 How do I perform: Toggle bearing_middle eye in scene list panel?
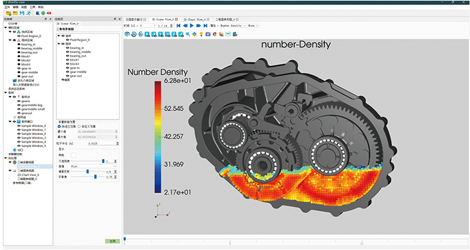(x=67, y=52)
